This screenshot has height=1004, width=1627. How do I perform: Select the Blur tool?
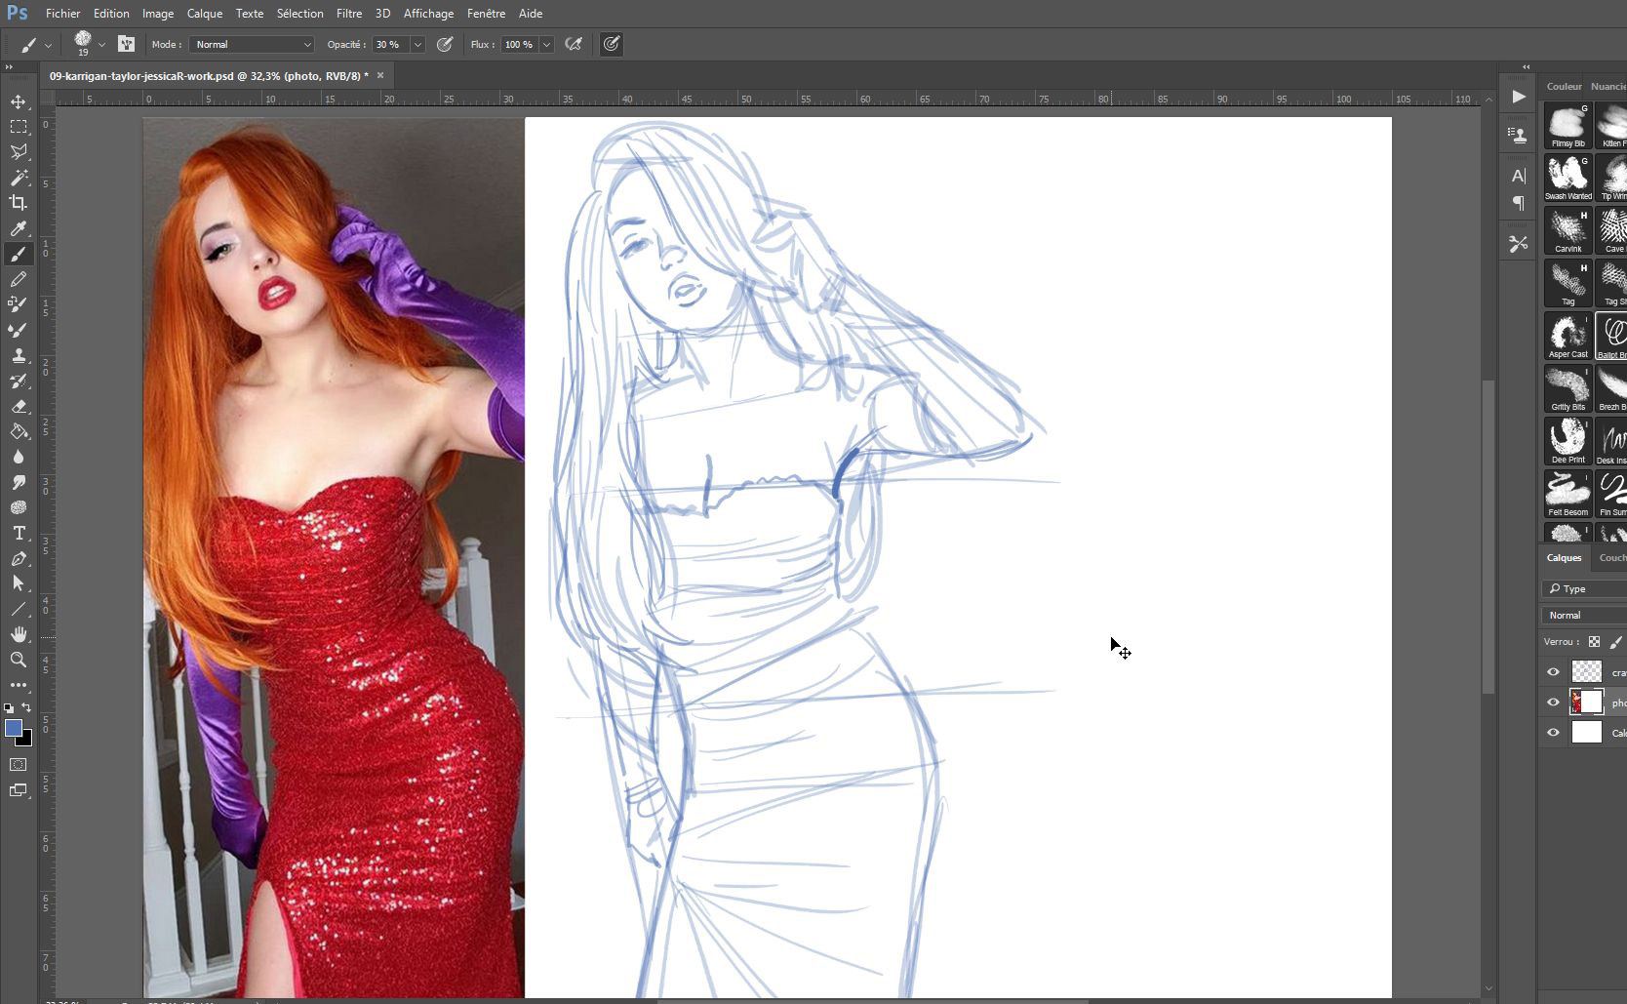[19, 457]
